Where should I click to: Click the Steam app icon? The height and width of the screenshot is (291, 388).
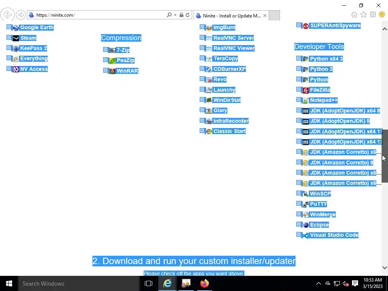(x=16, y=38)
